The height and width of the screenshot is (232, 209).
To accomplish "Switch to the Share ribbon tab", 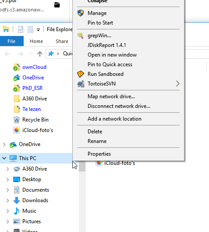I will [62, 41].
